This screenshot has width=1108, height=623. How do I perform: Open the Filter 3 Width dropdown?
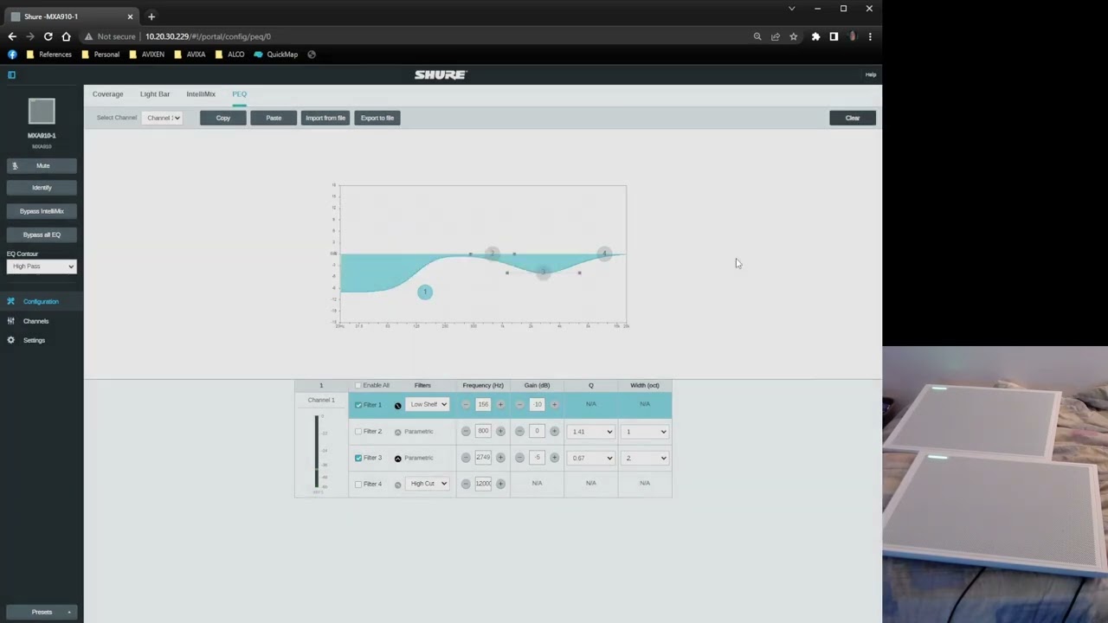[x=646, y=458]
